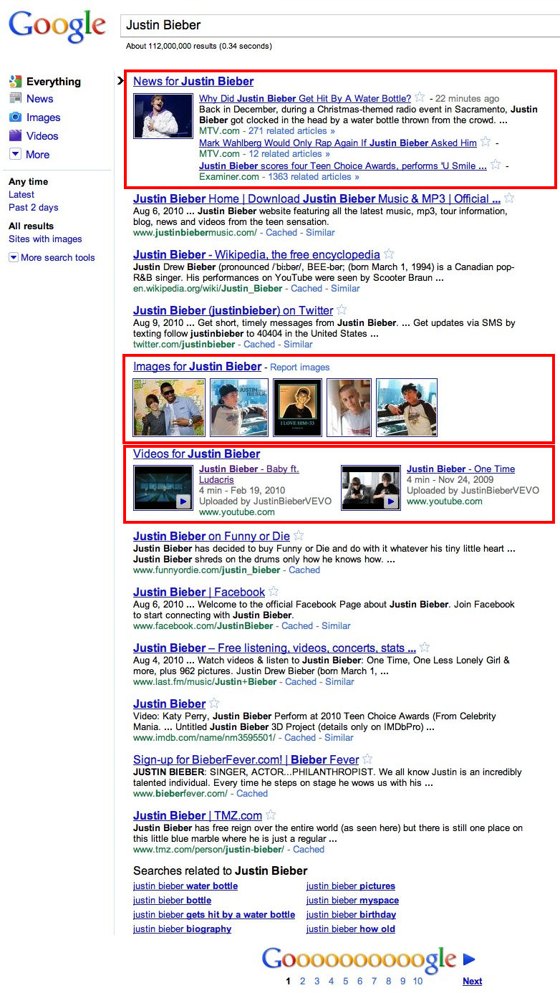Filter by Latest results
This screenshot has height=998, width=560.
(21, 194)
